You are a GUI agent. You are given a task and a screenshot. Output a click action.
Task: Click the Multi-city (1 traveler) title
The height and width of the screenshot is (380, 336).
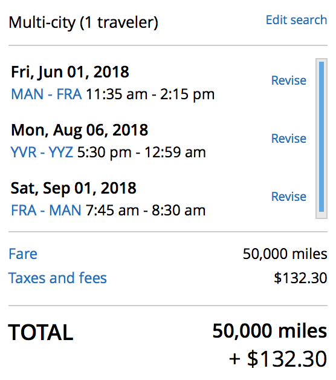point(83,23)
